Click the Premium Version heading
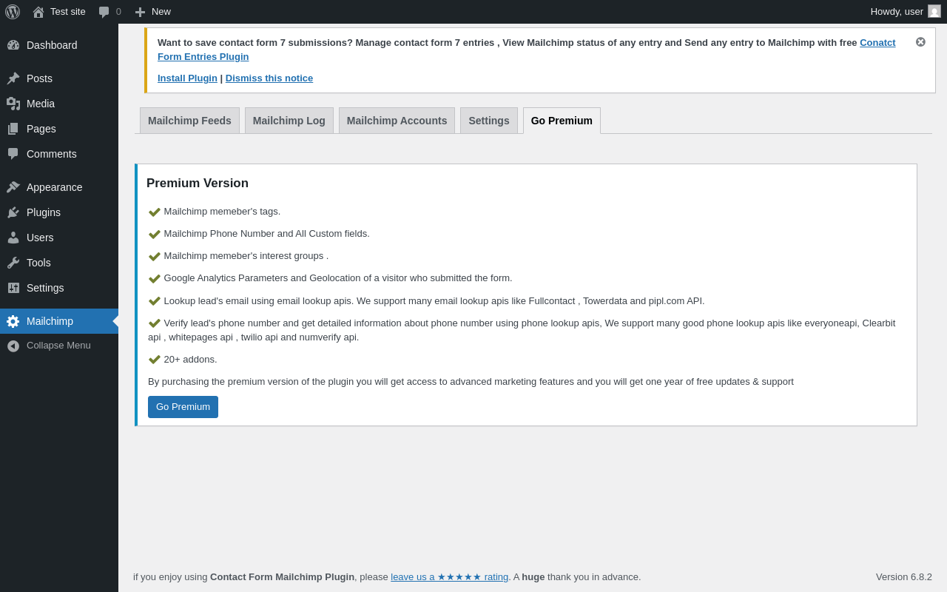The height and width of the screenshot is (592, 947). [x=198, y=184]
